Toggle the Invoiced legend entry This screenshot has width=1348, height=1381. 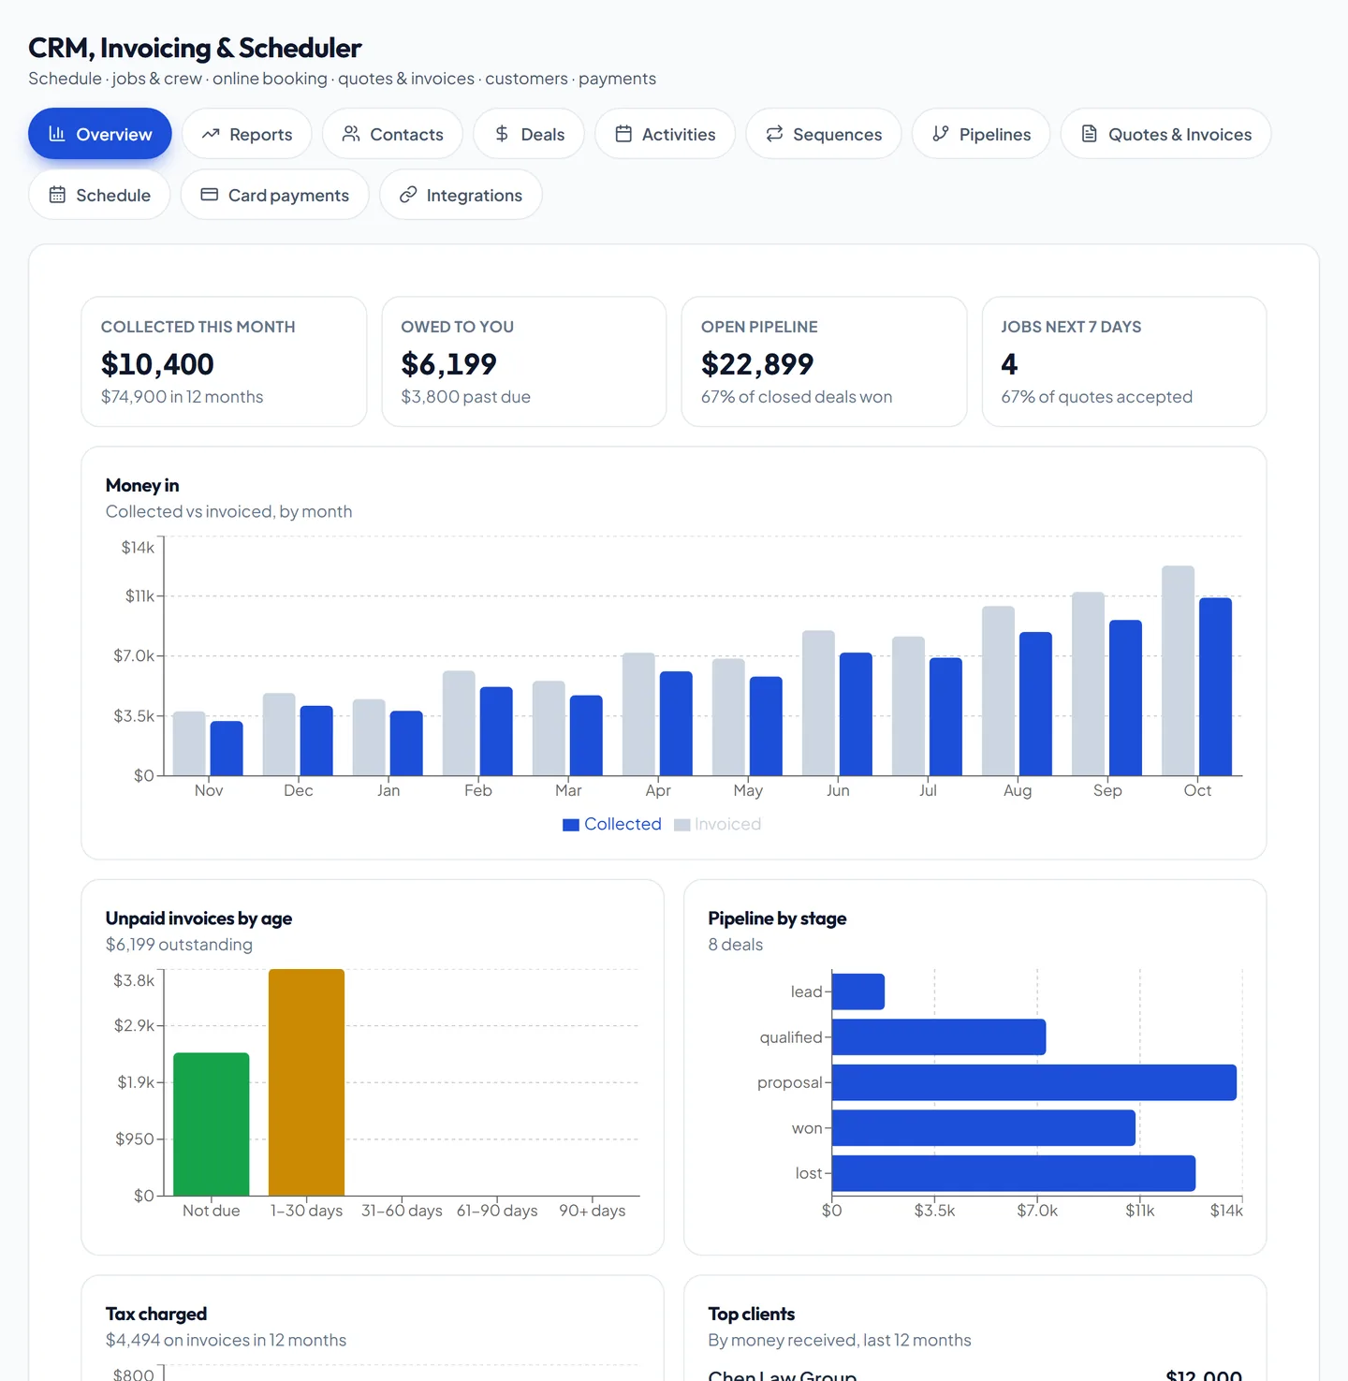[x=718, y=824]
